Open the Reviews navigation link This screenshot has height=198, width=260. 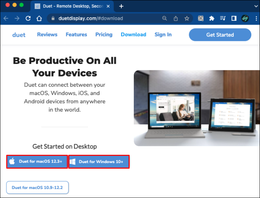(47, 35)
